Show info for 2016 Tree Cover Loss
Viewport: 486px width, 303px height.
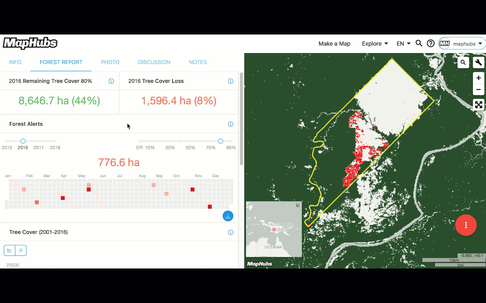230,81
